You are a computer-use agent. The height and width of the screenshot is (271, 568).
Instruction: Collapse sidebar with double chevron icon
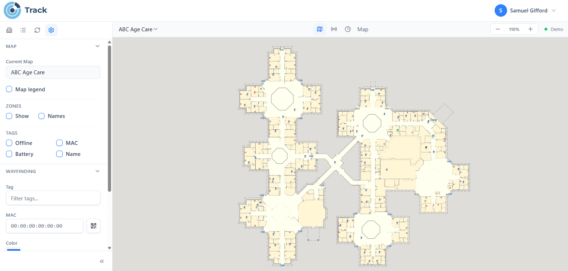tap(102, 261)
